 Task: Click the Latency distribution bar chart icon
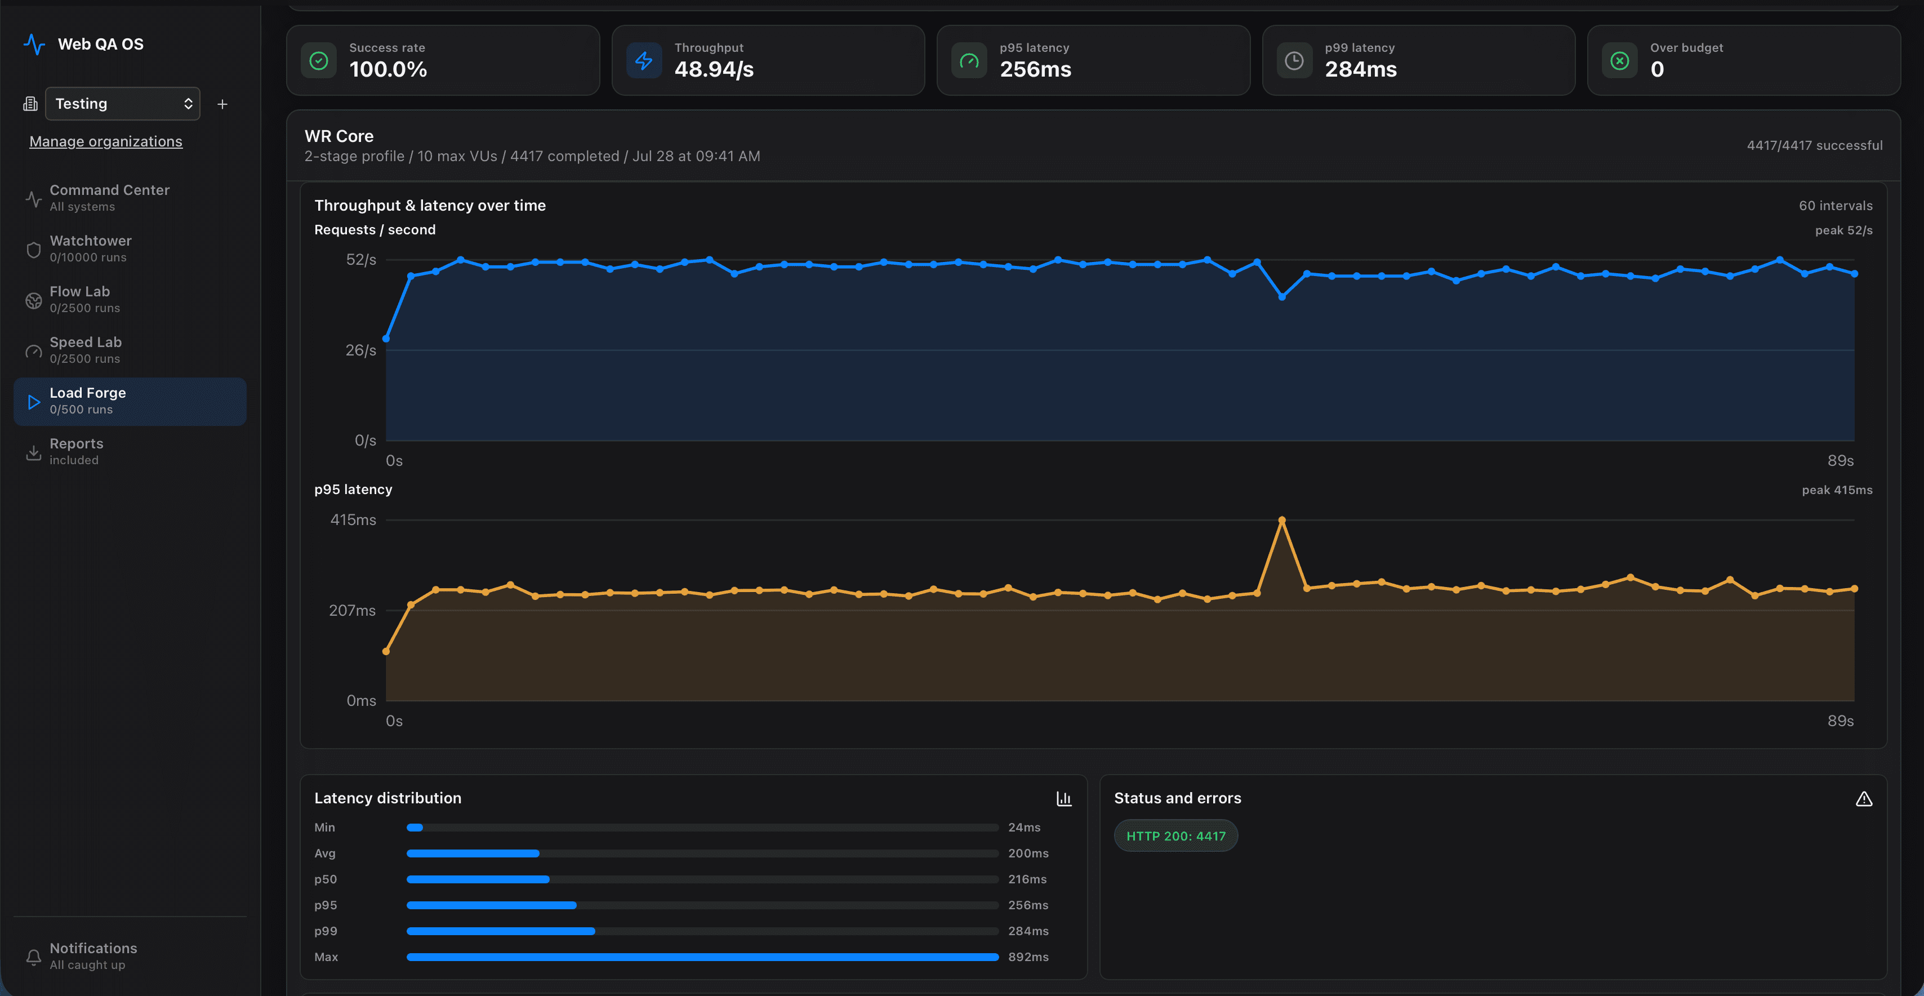[x=1065, y=799]
